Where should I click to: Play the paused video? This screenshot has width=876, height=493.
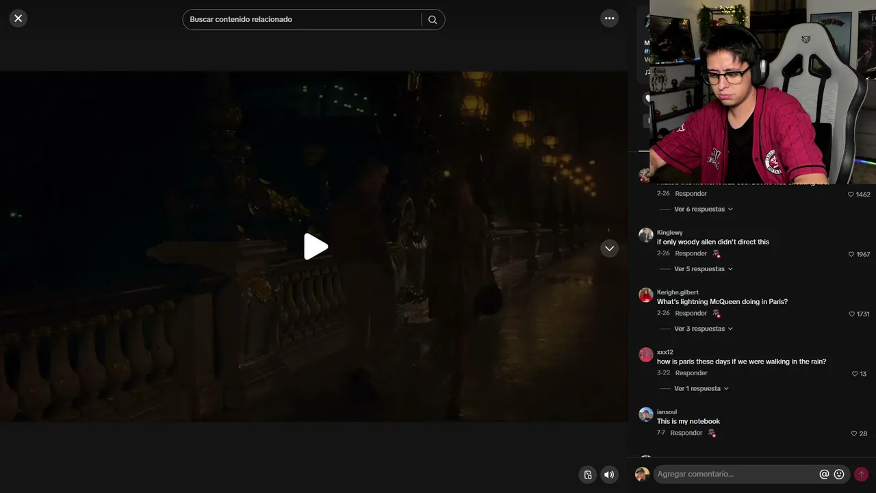click(x=315, y=246)
